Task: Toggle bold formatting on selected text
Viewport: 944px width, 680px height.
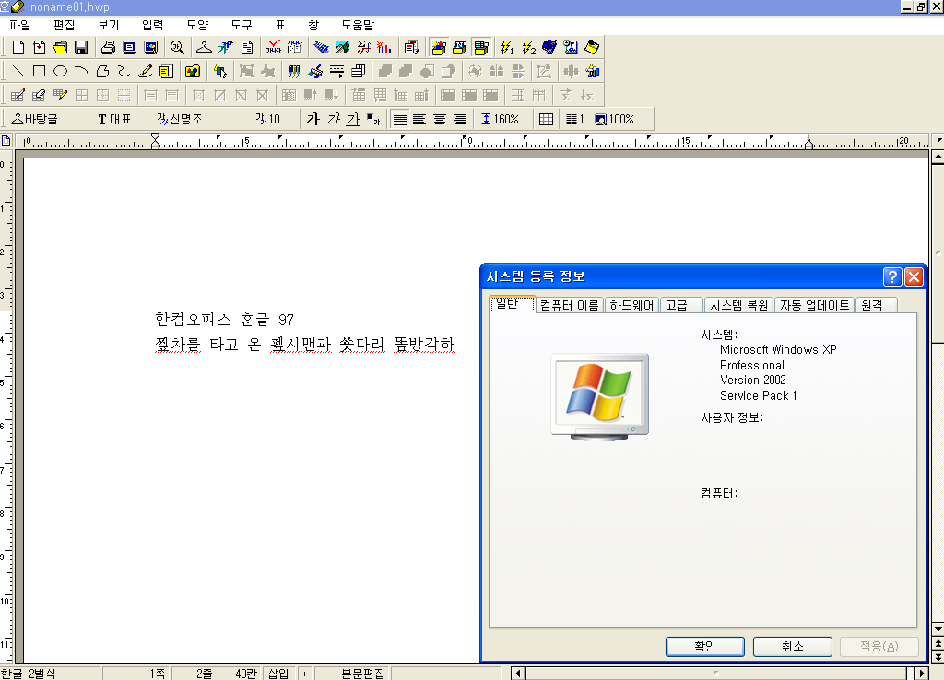Action: (312, 118)
